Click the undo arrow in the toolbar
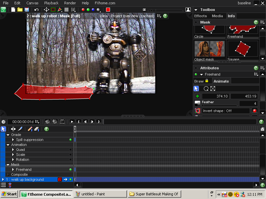266x199 pixels. pyautogui.click(x=37, y=10)
